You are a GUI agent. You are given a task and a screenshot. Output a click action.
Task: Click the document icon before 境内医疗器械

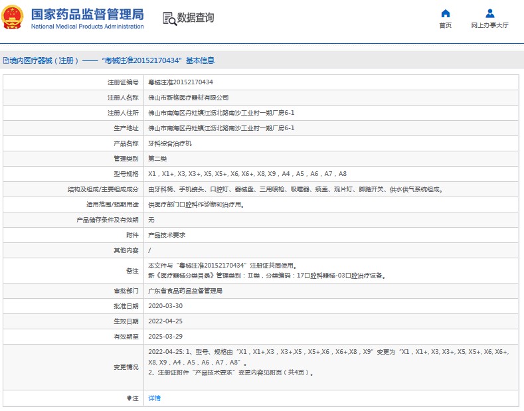[x=6, y=60]
